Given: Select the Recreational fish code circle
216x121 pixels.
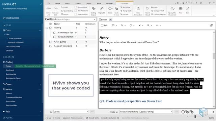Looking at the screenshot, I should 54,37.
